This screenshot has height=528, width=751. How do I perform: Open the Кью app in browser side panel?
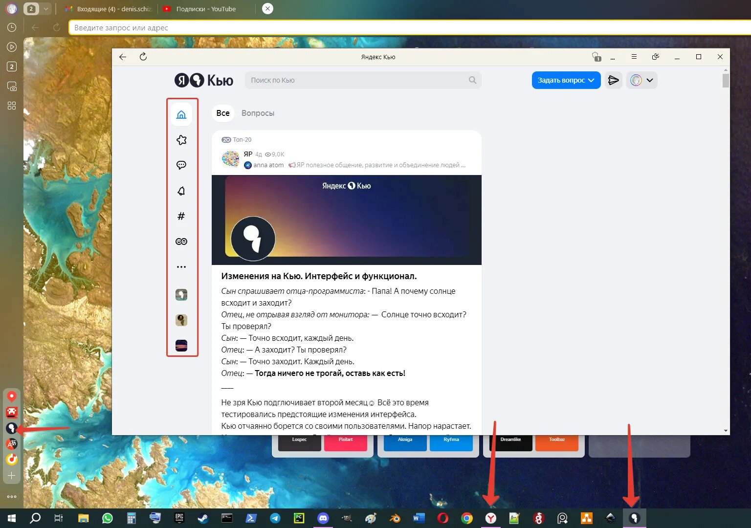12,428
